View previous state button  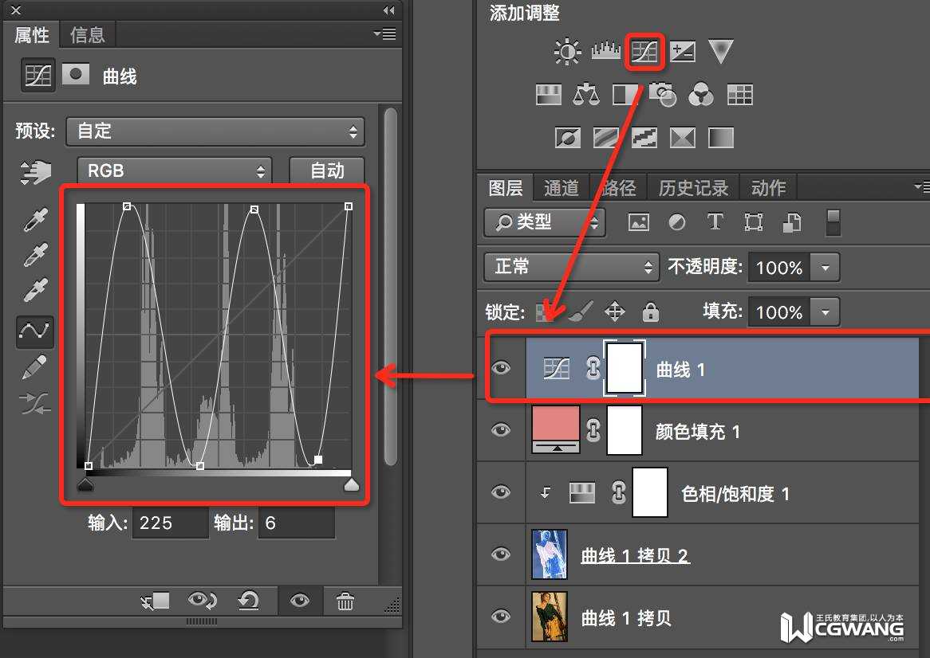point(203,601)
